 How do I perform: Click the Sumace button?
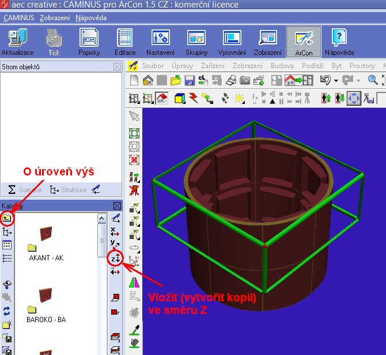pyautogui.click(x=25, y=189)
